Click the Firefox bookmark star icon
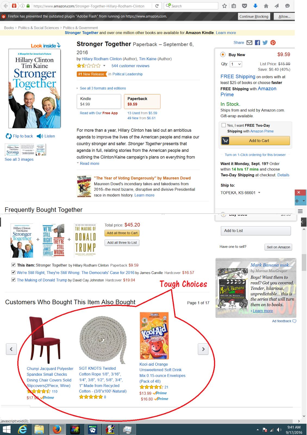The height and width of the screenshot is (435, 307). tap(224, 6)
